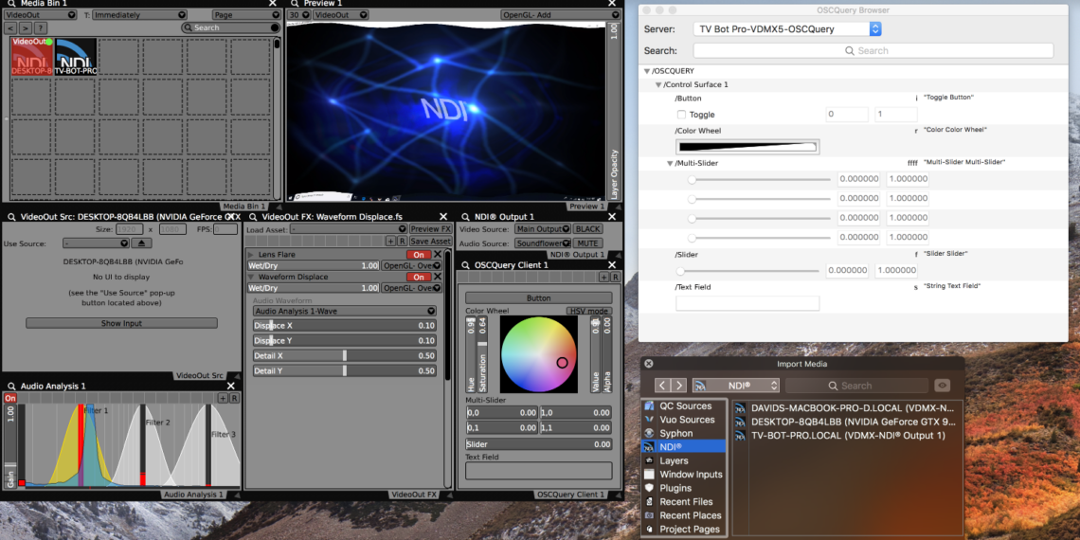Select the TV-BOT-PRO NDI thumbnail in Media Bin

[x=75, y=58]
